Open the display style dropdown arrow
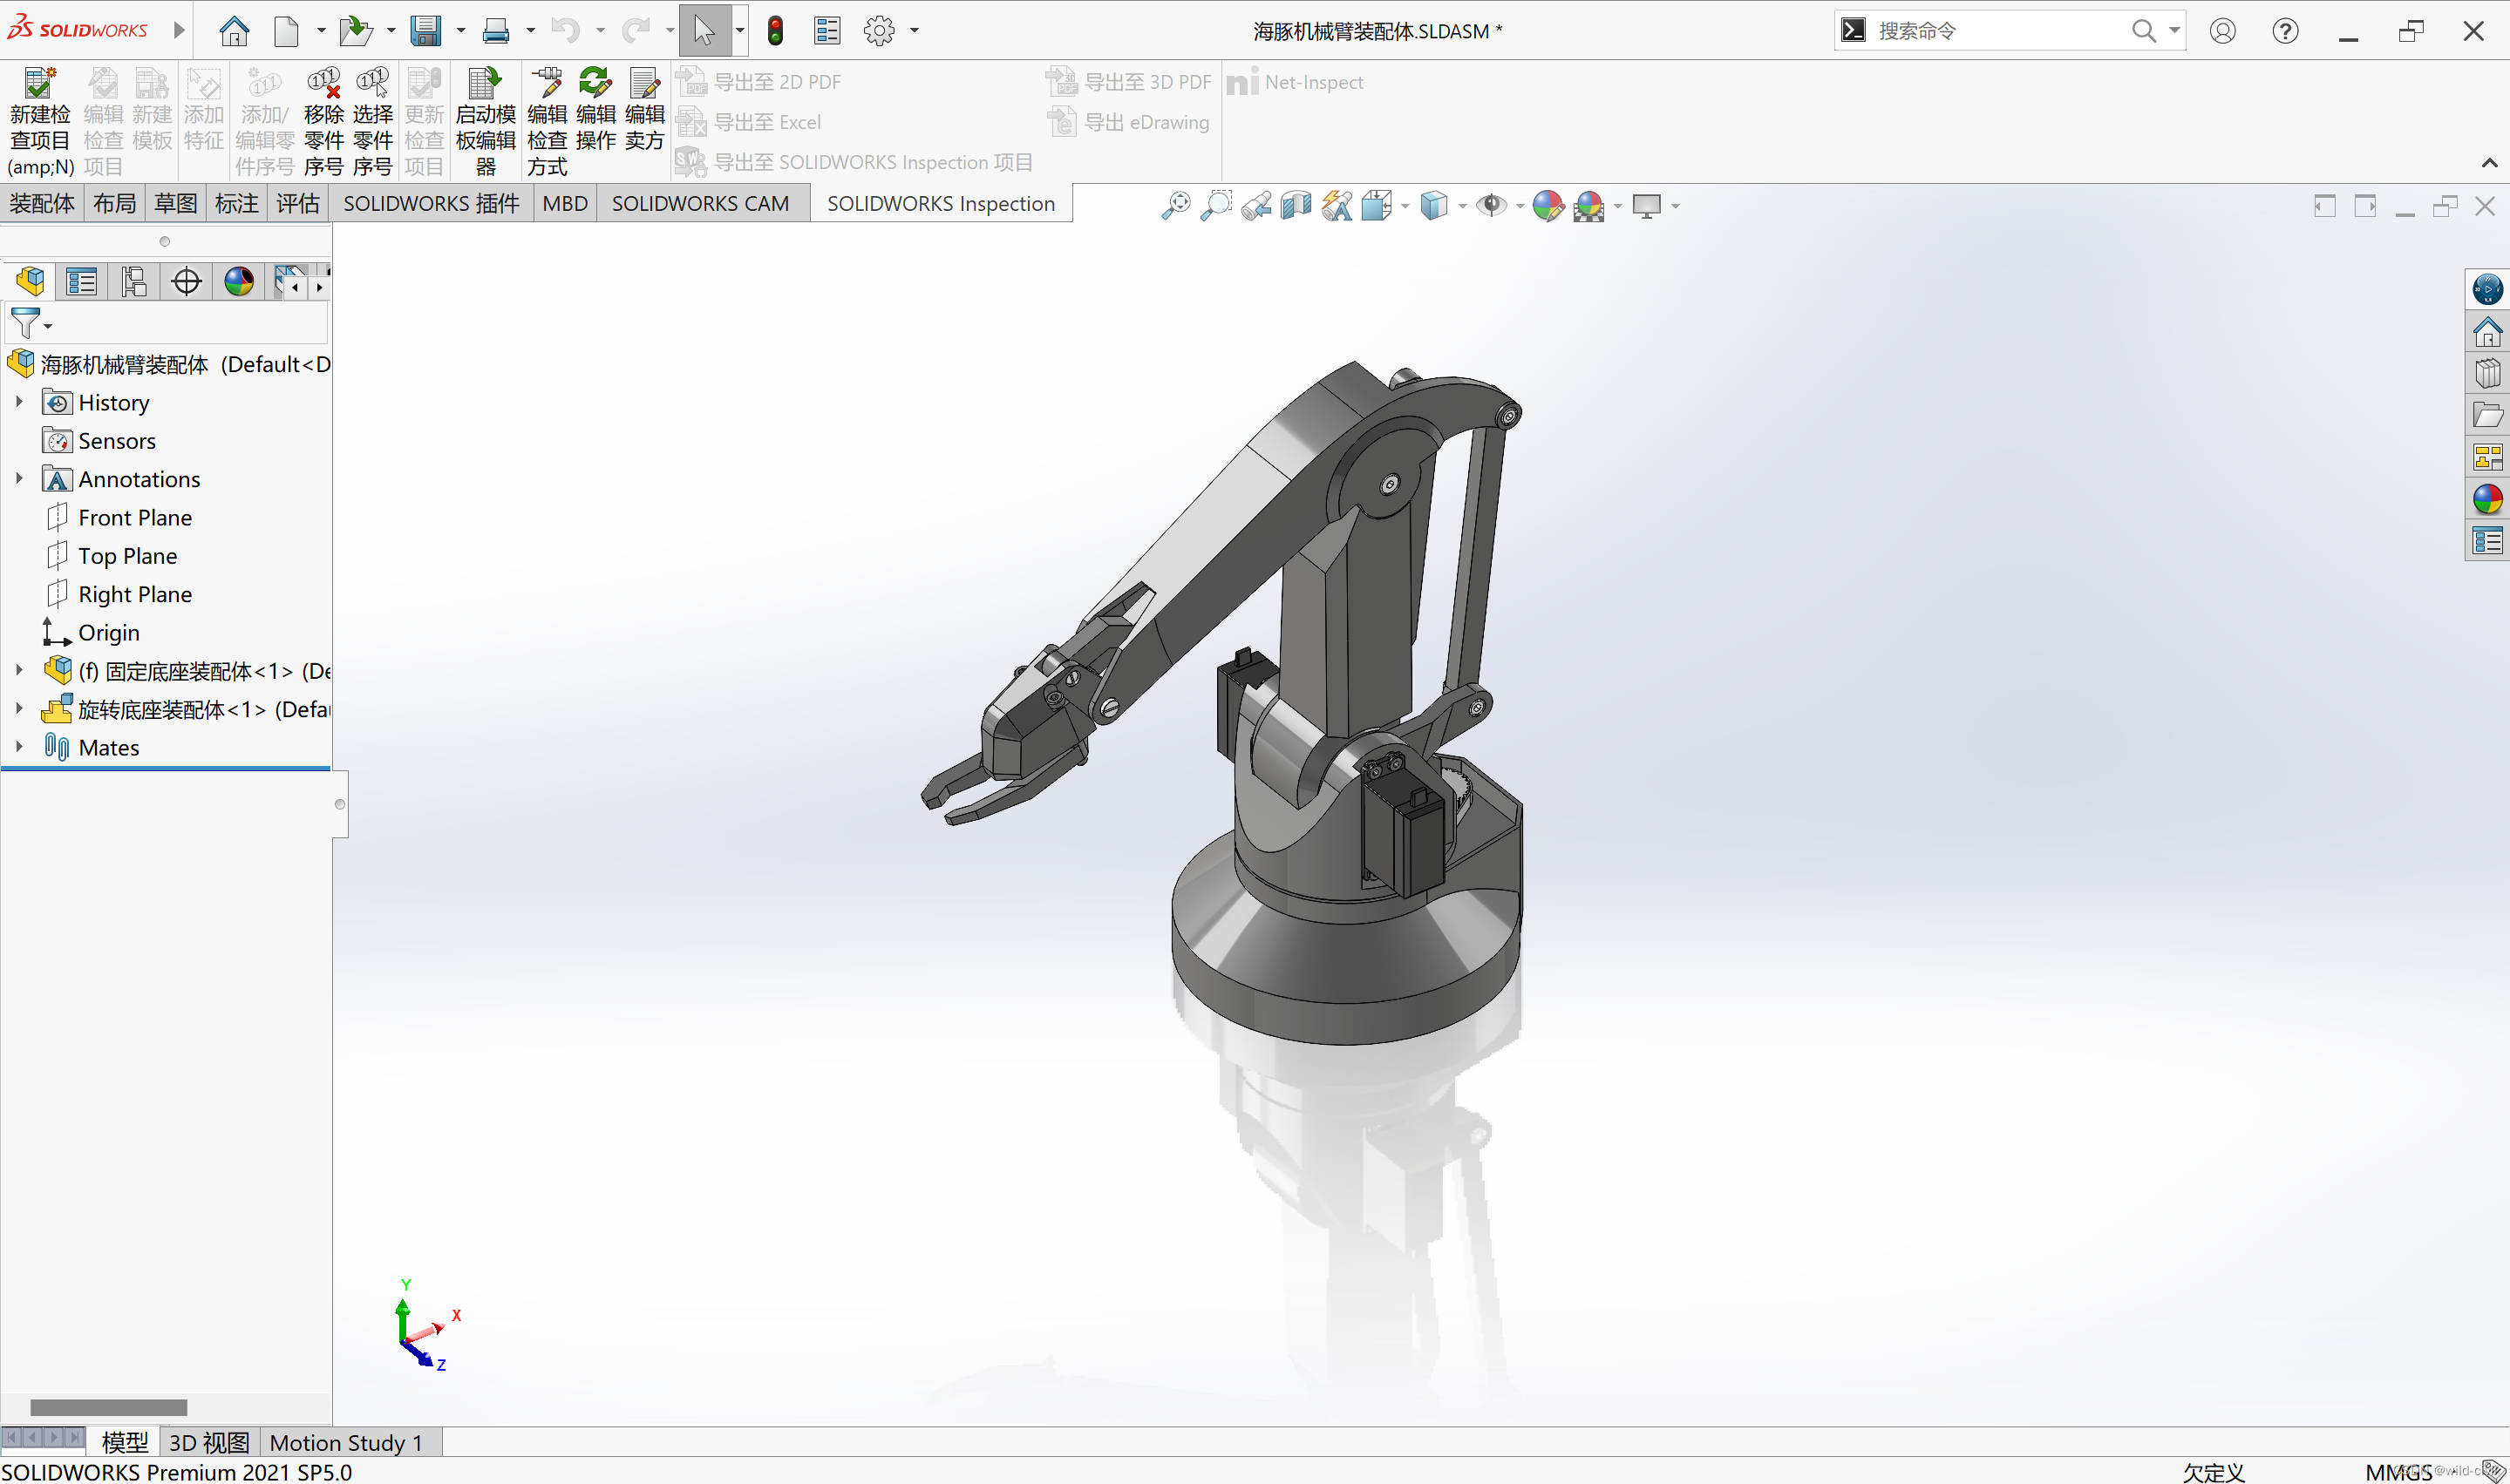This screenshot has height=1484, width=2510. [1463, 206]
